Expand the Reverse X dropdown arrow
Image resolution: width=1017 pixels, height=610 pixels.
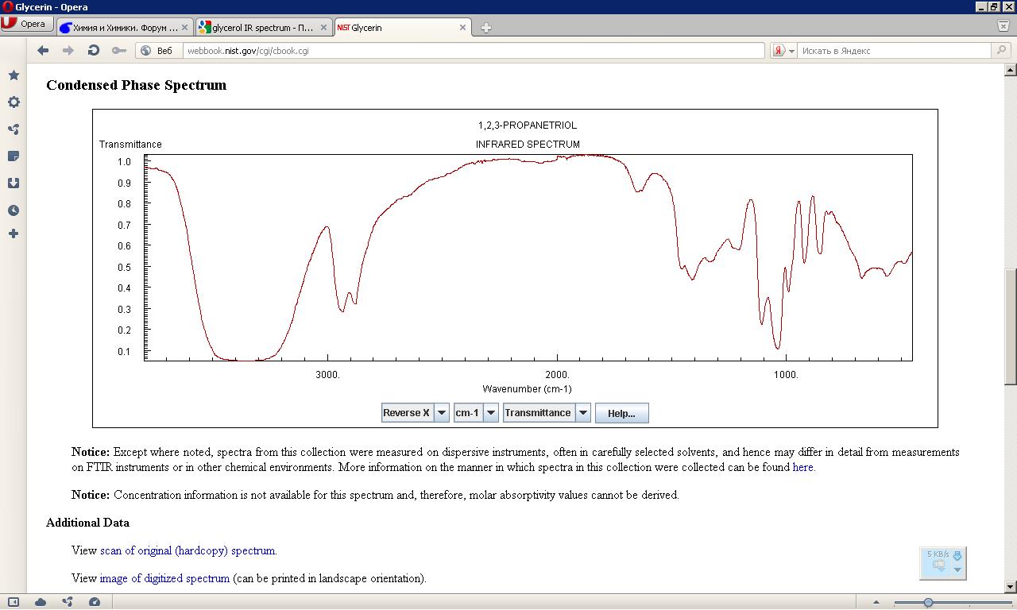[441, 413]
